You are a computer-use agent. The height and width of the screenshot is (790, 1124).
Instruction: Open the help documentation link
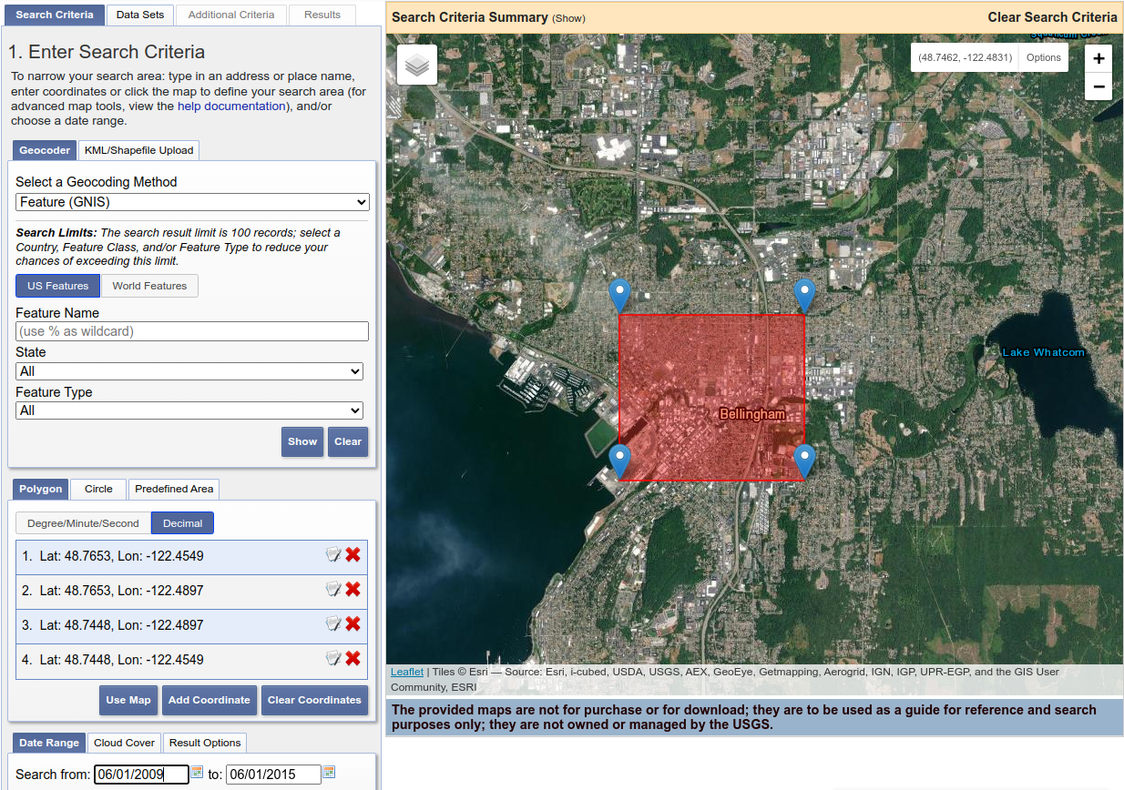coord(231,106)
